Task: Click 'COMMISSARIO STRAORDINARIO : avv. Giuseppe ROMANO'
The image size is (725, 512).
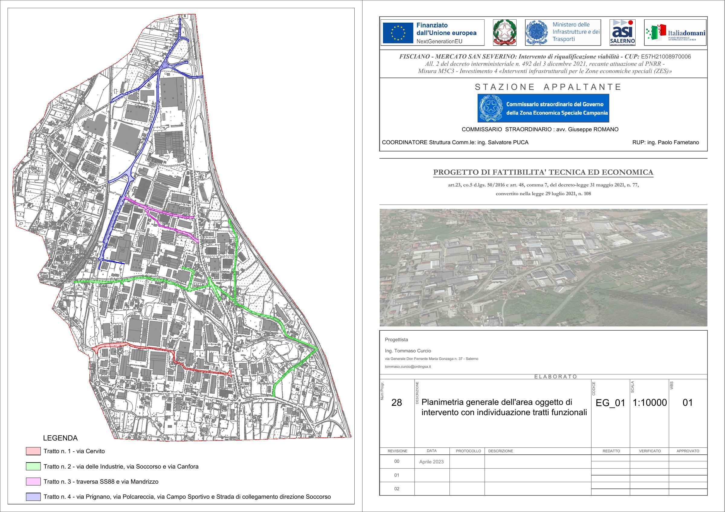Action: [x=540, y=129]
